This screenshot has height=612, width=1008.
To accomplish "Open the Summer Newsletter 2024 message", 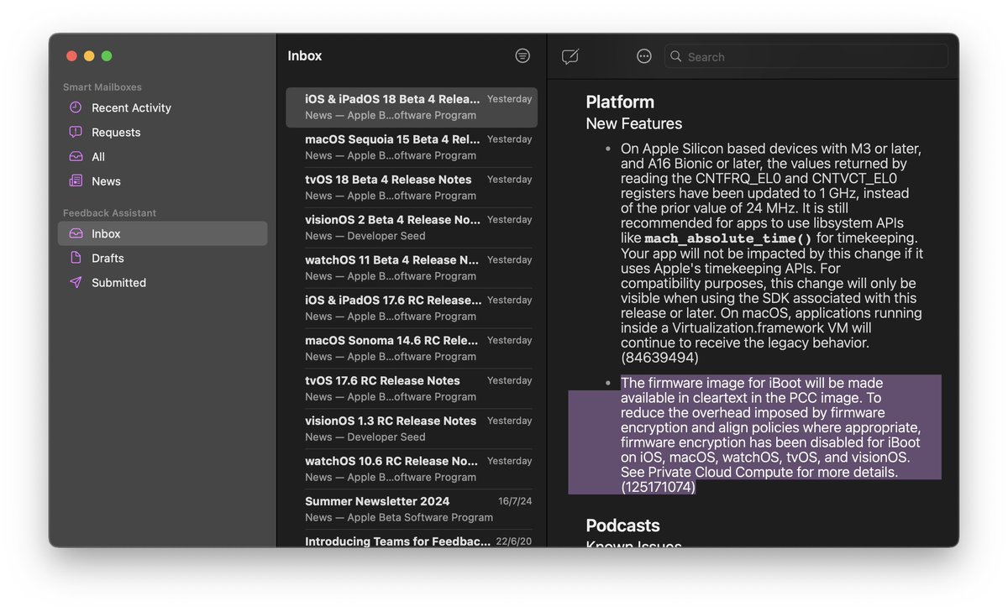I will 412,510.
